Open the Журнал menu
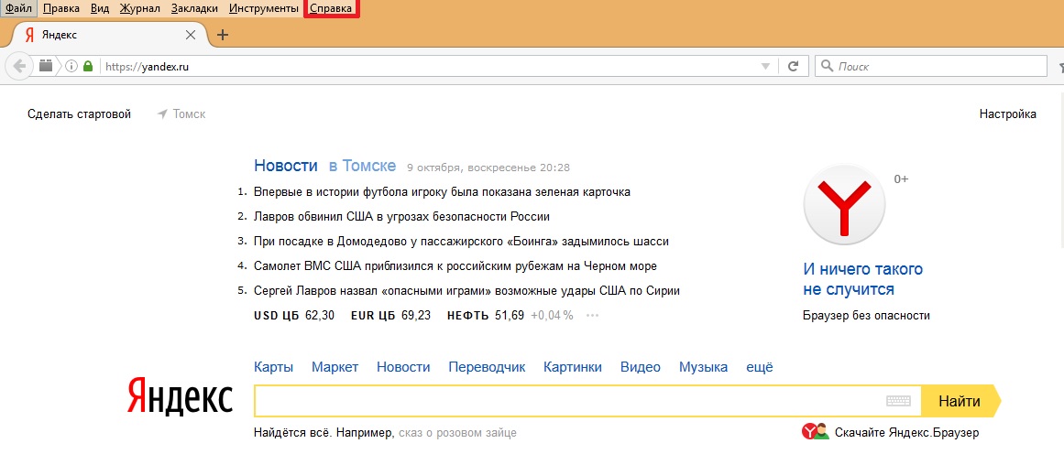1064x465 pixels. [140, 8]
